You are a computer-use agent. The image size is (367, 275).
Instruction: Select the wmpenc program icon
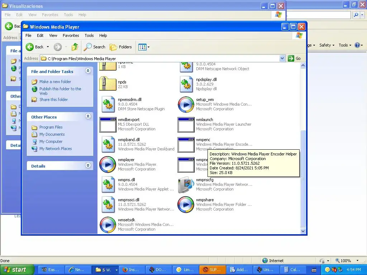tap(186, 145)
